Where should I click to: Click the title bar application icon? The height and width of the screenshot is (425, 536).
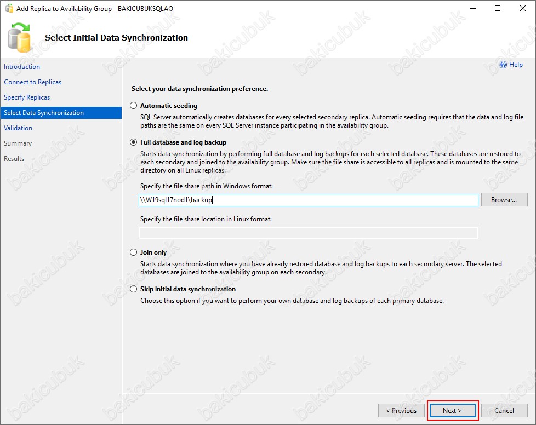pyautogui.click(x=9, y=8)
